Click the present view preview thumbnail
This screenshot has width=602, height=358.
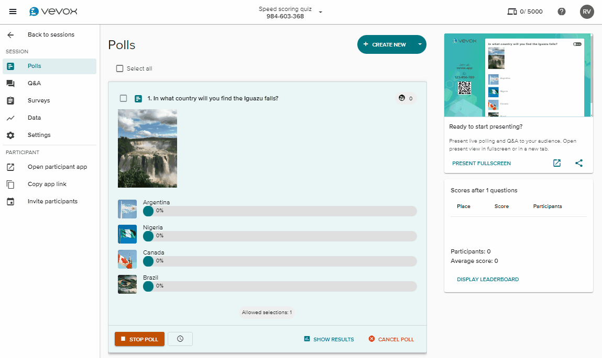click(x=518, y=75)
